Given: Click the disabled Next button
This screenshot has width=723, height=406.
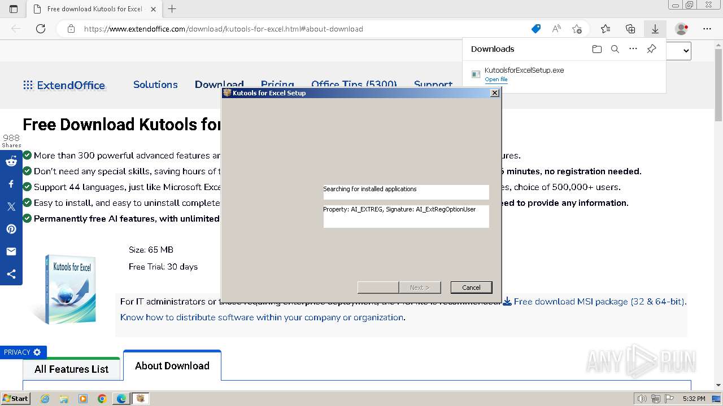Looking at the screenshot, I should 420,288.
